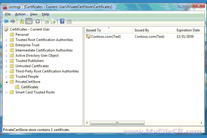
Task: Click the Untrusted Certificates folder icon
Action: pos(12,66)
